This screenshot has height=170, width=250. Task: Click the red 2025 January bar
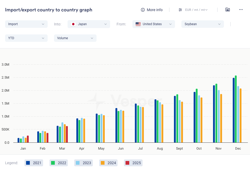[28, 139]
